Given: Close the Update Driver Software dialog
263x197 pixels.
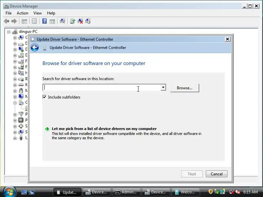Looking at the screenshot, I should click(x=227, y=39).
